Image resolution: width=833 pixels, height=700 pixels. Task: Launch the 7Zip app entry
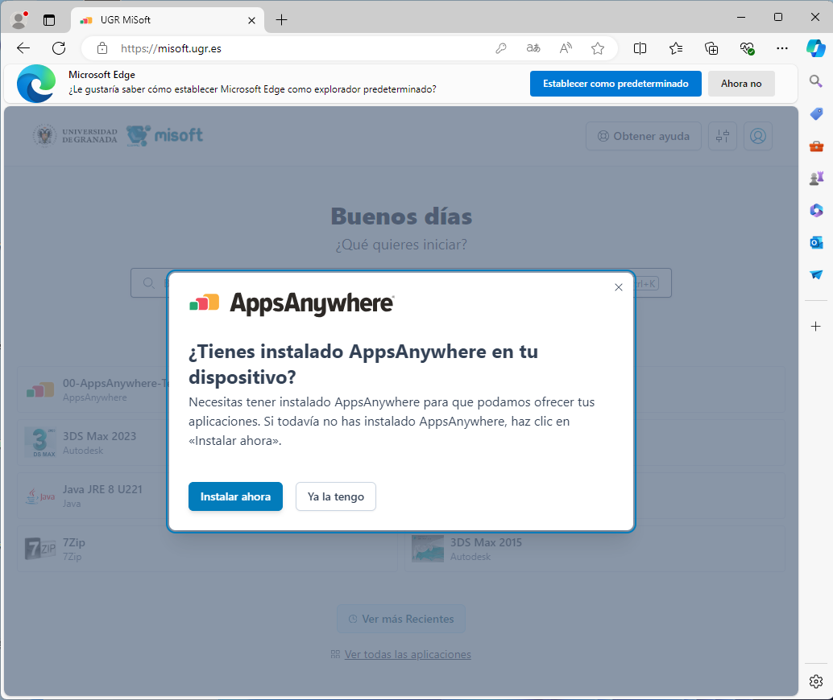point(207,549)
